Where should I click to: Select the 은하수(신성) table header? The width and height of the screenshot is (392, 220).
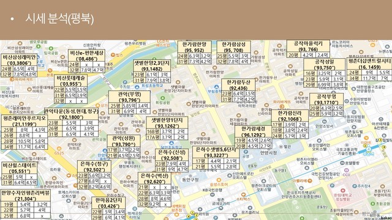tap(171, 155)
